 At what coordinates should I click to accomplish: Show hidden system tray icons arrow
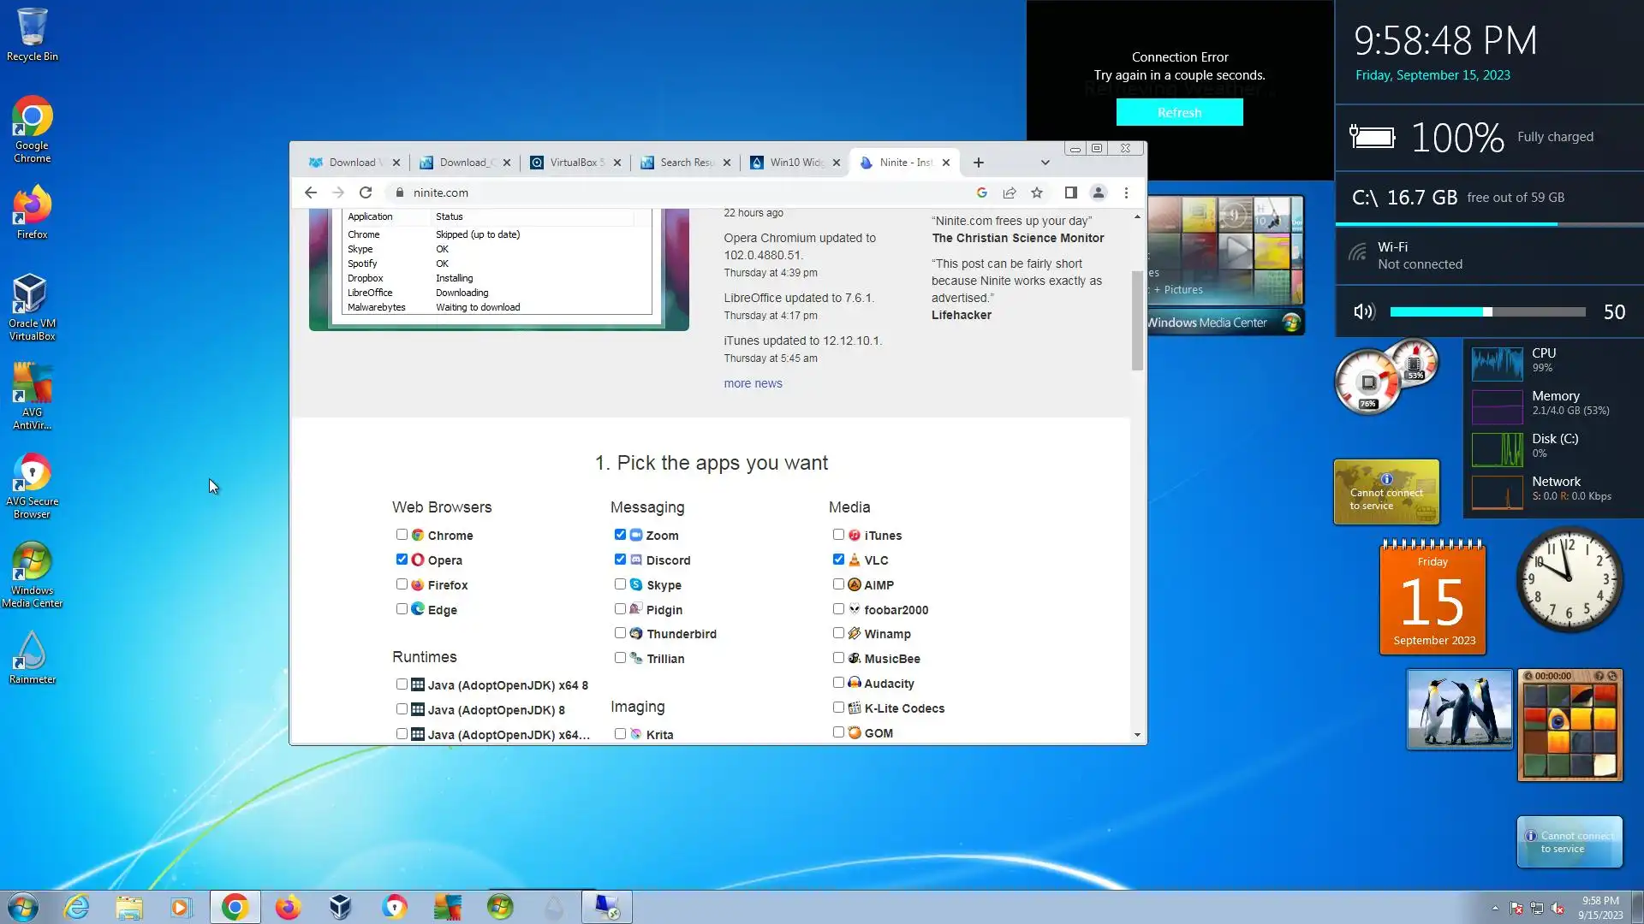(x=1495, y=908)
